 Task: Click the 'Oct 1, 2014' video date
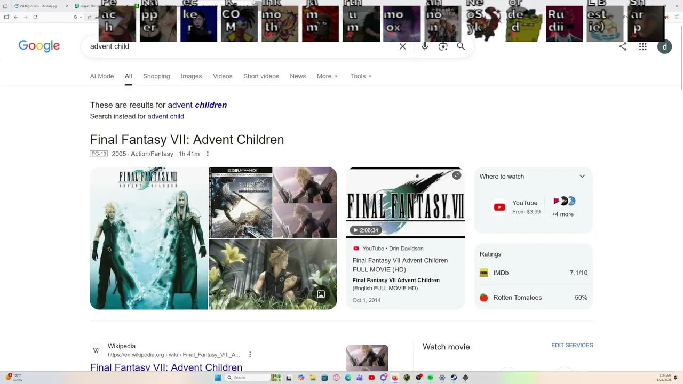(367, 300)
